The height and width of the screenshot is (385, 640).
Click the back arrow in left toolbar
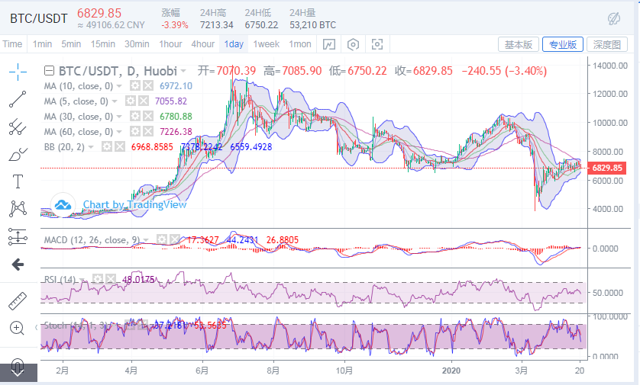click(18, 265)
